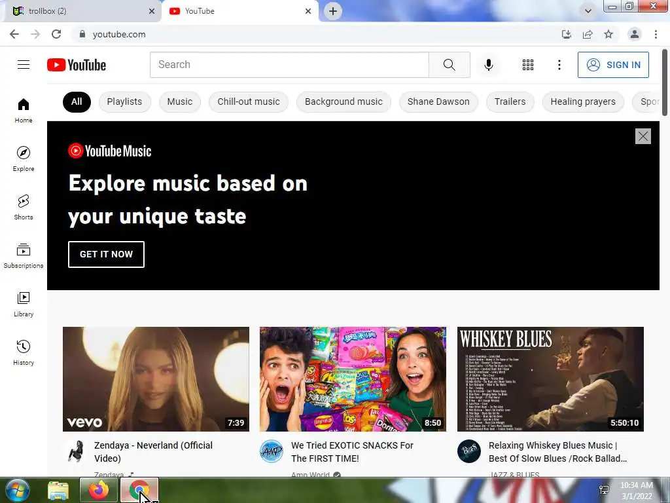Click the site lock icon
This screenshot has height=503, width=670.
(82, 34)
